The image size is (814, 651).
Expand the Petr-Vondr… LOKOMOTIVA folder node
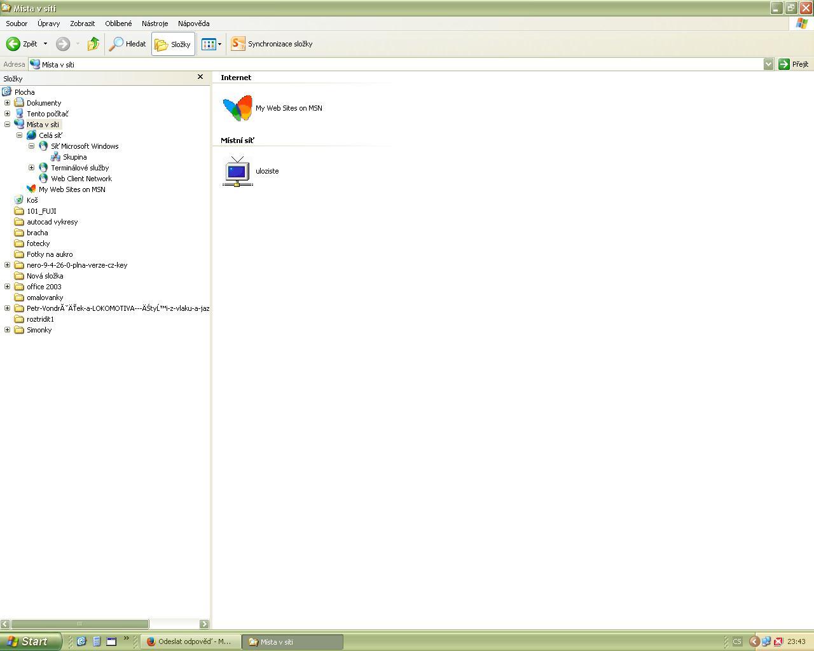pos(8,308)
